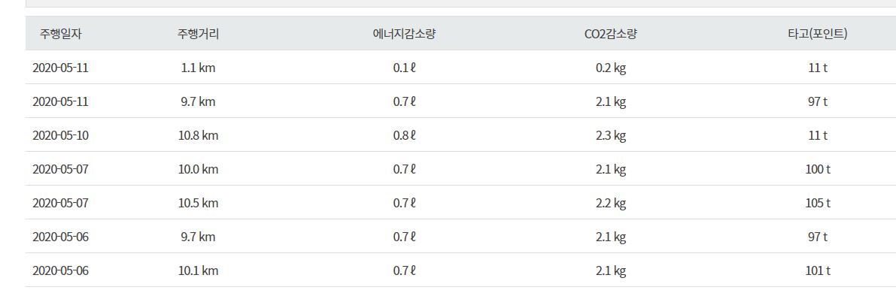Click the 0.1 ℓ energy reduction cell
This screenshot has height=290, width=896.
point(405,68)
